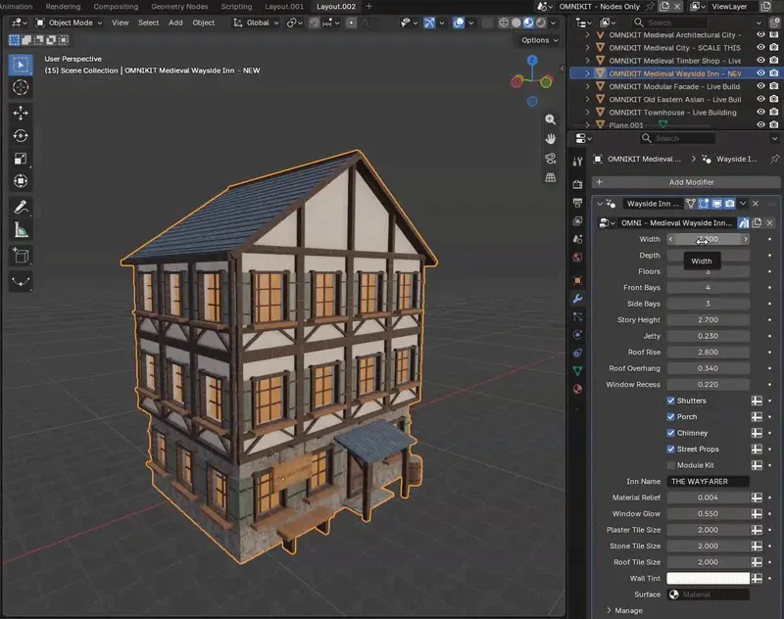Image resolution: width=784 pixels, height=619 pixels.
Task: Enable the Module Kit checkbox
Action: pos(670,465)
